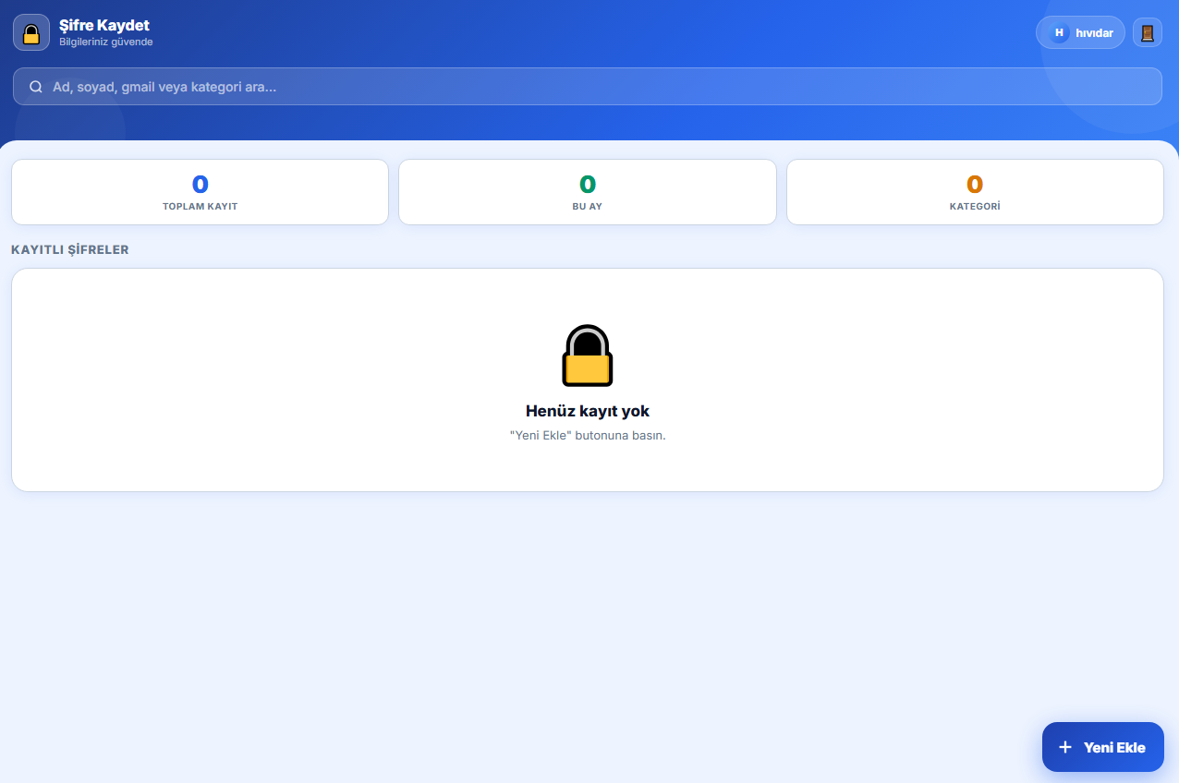Click the Kayıtlı Şifreler section heading
The width and height of the screenshot is (1179, 783).
70,249
